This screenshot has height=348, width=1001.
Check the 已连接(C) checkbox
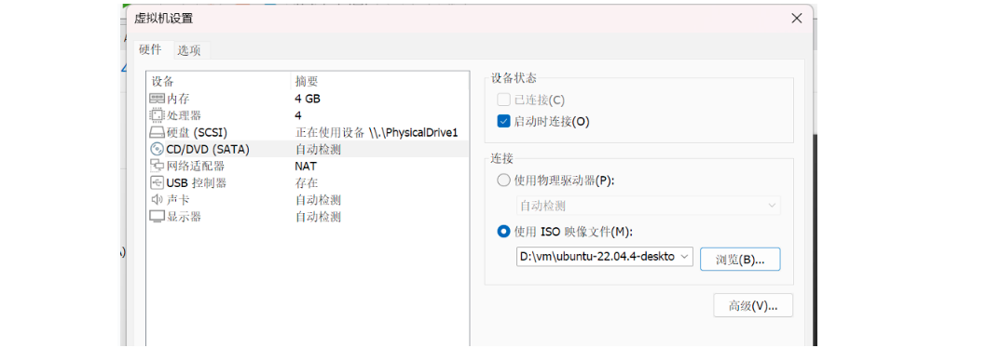click(x=503, y=100)
